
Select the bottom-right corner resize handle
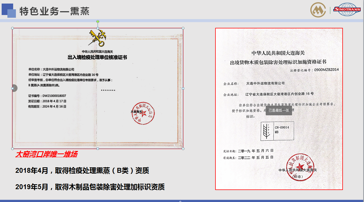click(183, 148)
